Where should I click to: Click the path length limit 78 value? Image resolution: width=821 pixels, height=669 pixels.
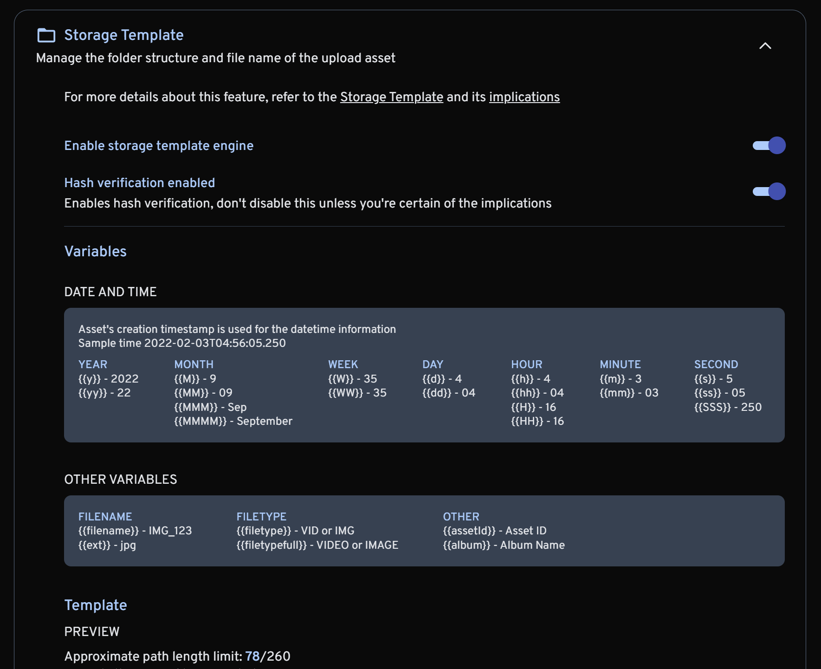click(x=252, y=656)
